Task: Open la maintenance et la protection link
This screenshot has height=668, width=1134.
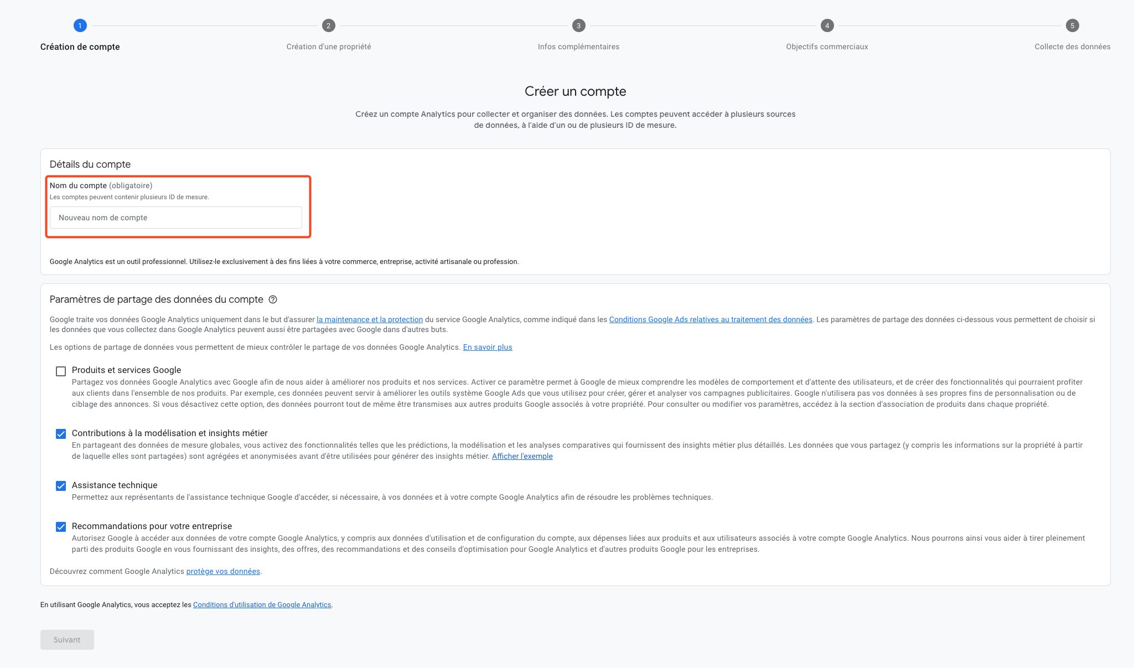Action: click(x=369, y=319)
